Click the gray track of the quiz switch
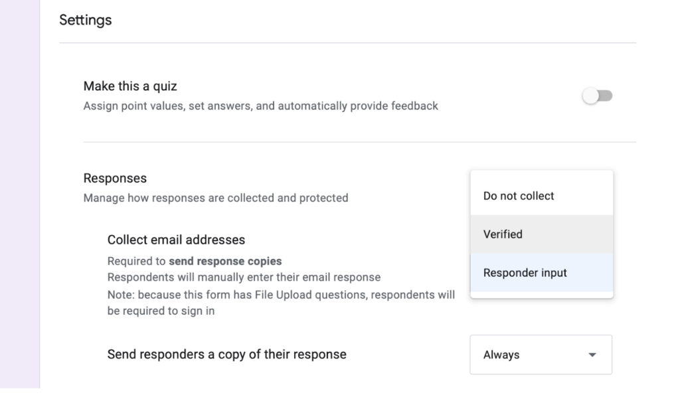Screen dimensions: 680x397 tap(605, 96)
